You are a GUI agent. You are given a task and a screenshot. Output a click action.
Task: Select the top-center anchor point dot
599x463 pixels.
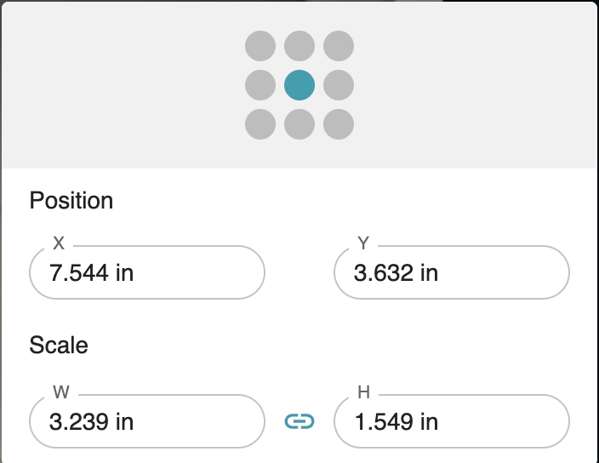pyautogui.click(x=299, y=46)
